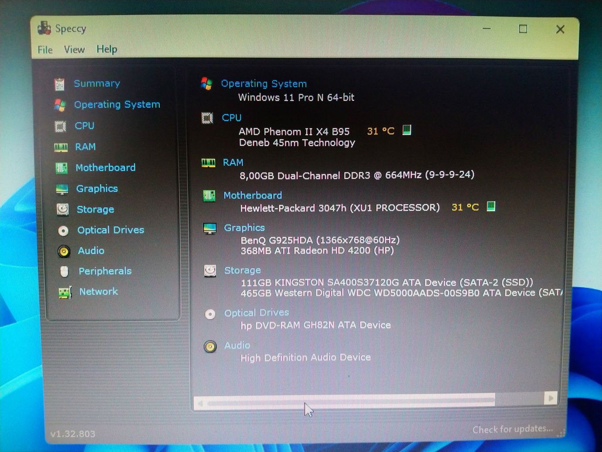
Task: Open Motherboard section in sidebar
Action: 106,168
